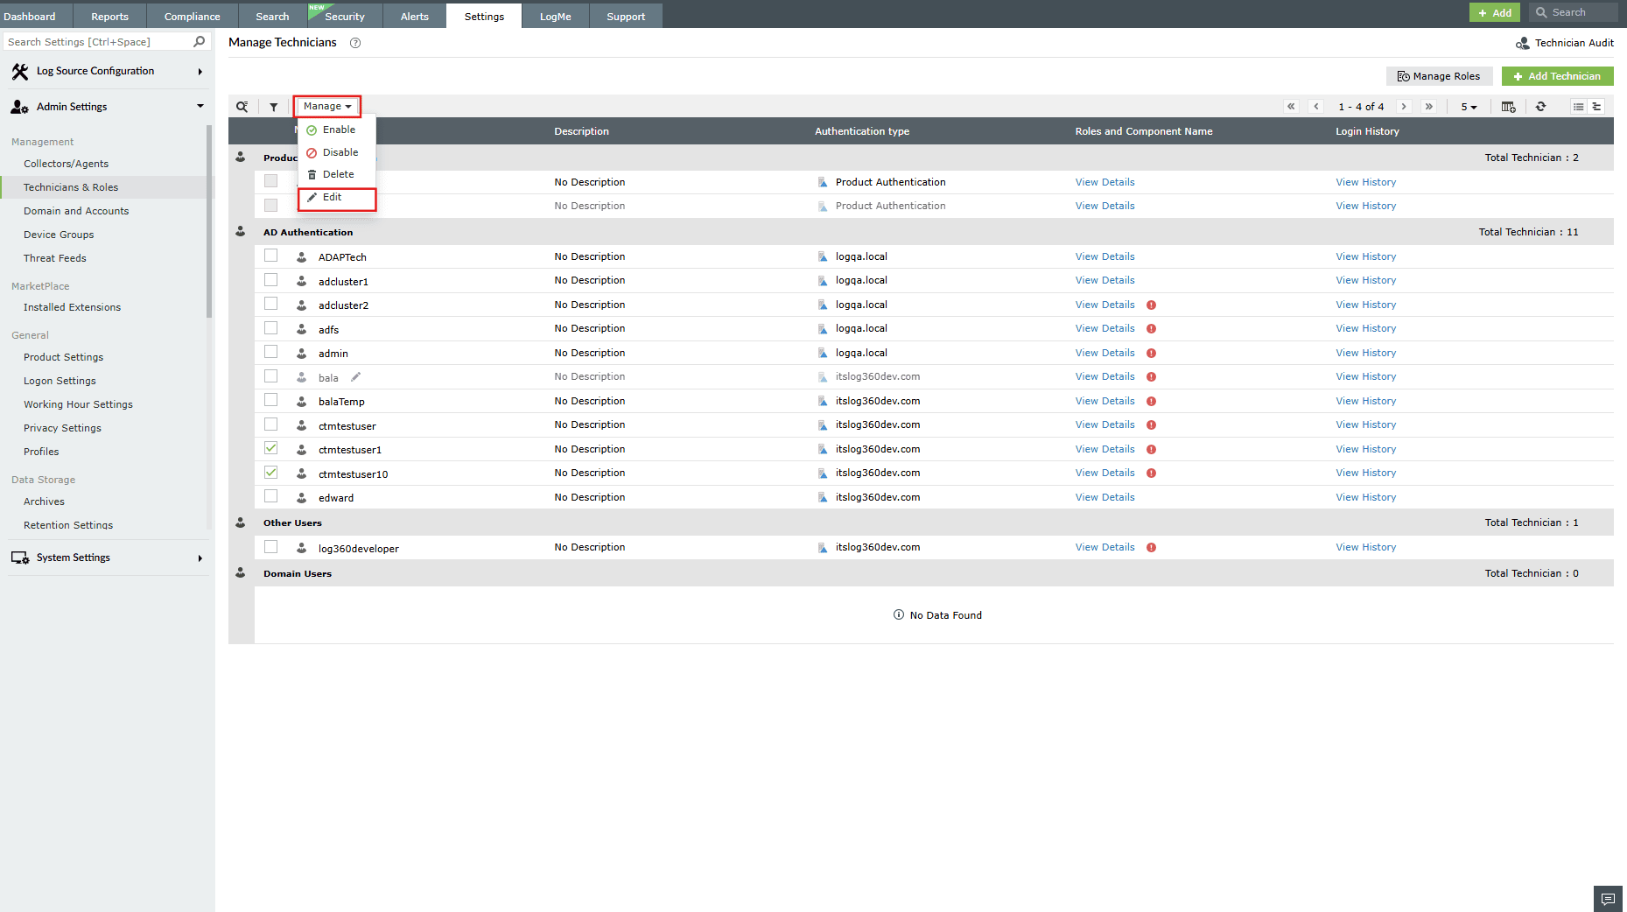Expand the System Settings section

[108, 558]
